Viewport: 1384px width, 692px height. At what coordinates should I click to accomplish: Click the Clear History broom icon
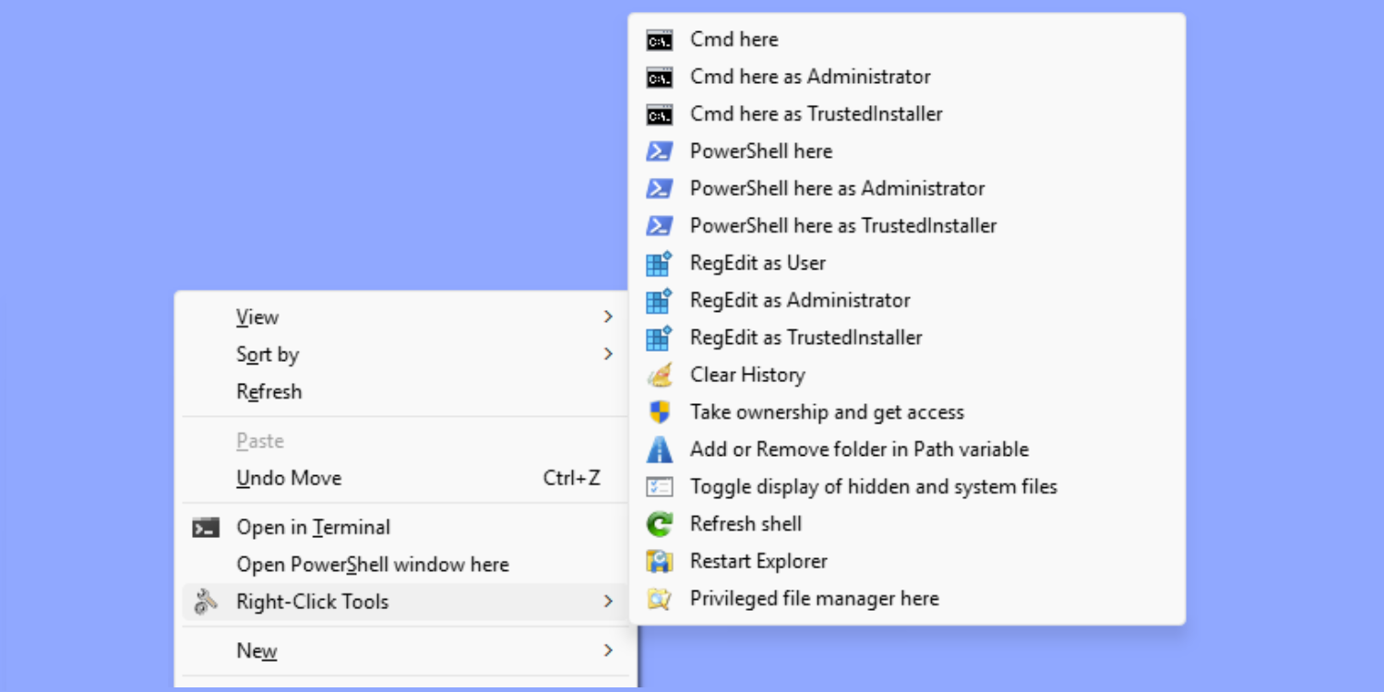(x=659, y=376)
